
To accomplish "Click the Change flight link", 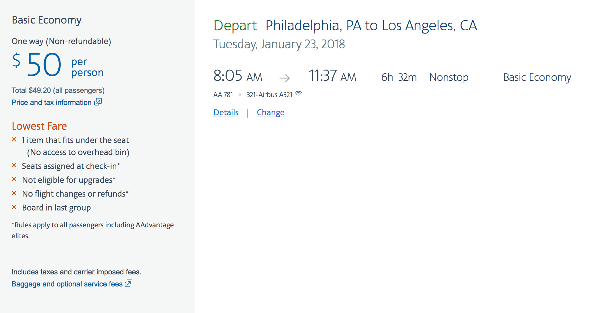I will coord(270,112).
